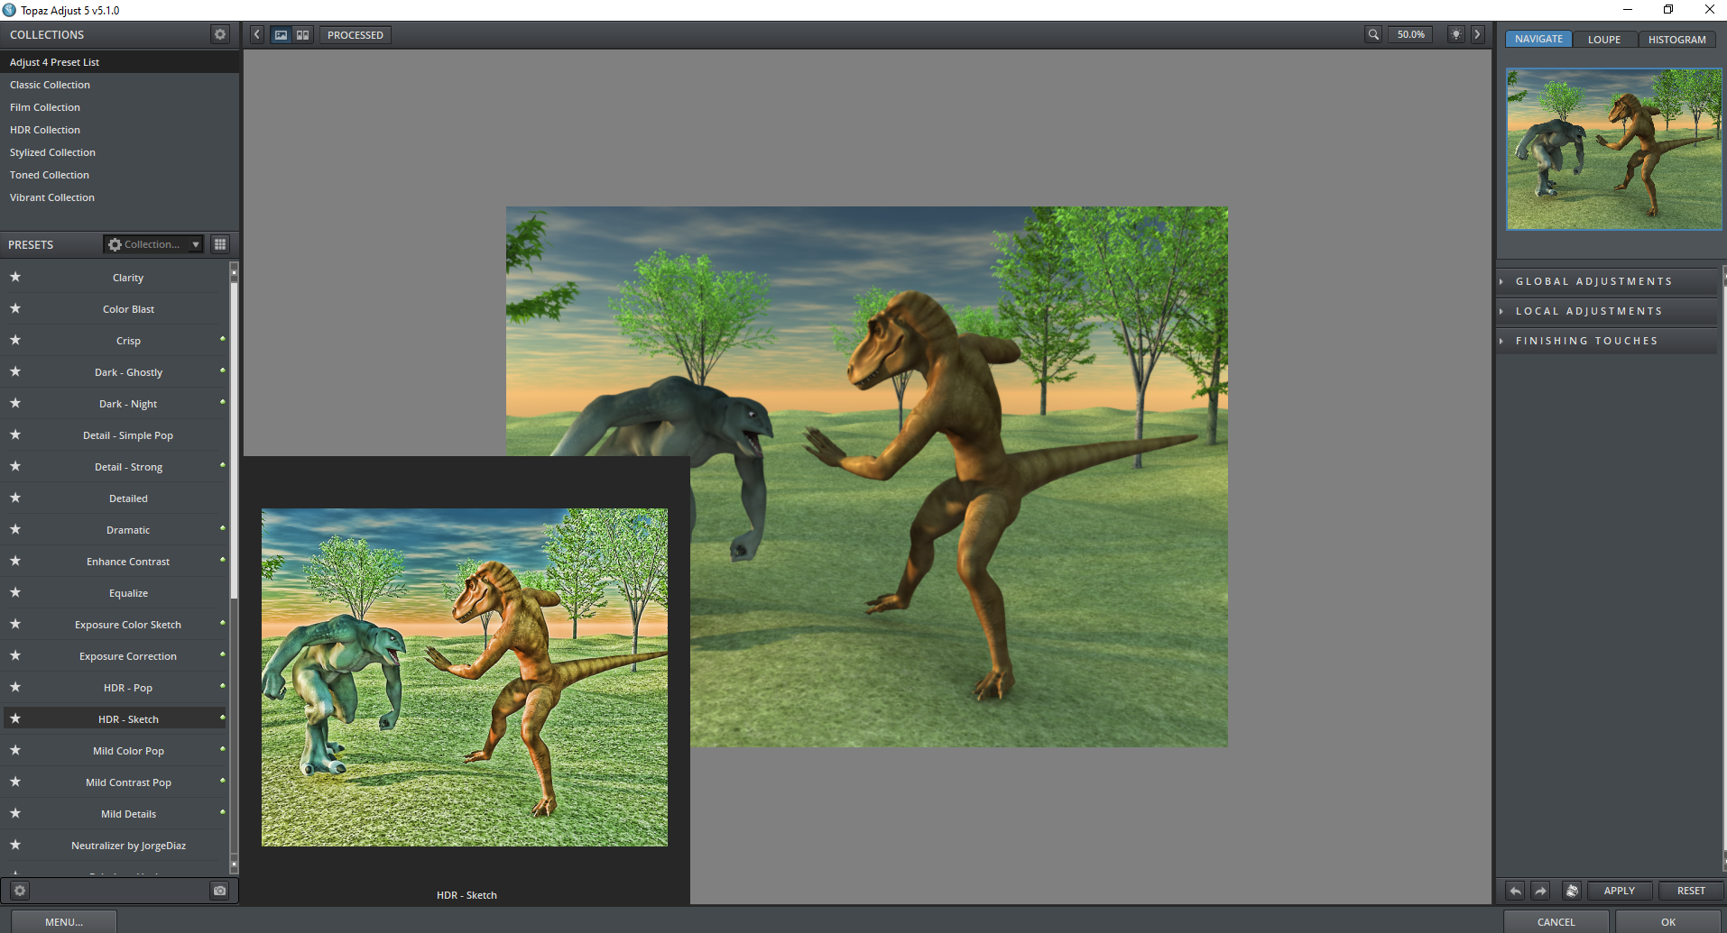
Task: Click the 50.0% zoom field
Action: tap(1410, 34)
